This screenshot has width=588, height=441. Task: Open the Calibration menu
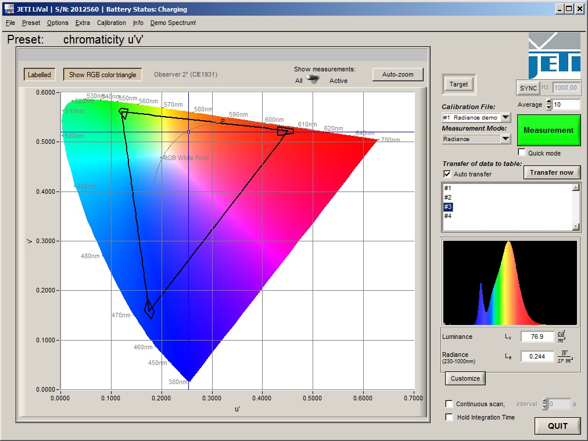[x=112, y=23]
